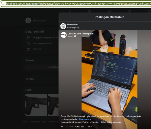Screen dimensions: 151x129
Task: Click the location pin icon beside Tinggal di Yogyakarta
Action: click(x=28, y=38)
